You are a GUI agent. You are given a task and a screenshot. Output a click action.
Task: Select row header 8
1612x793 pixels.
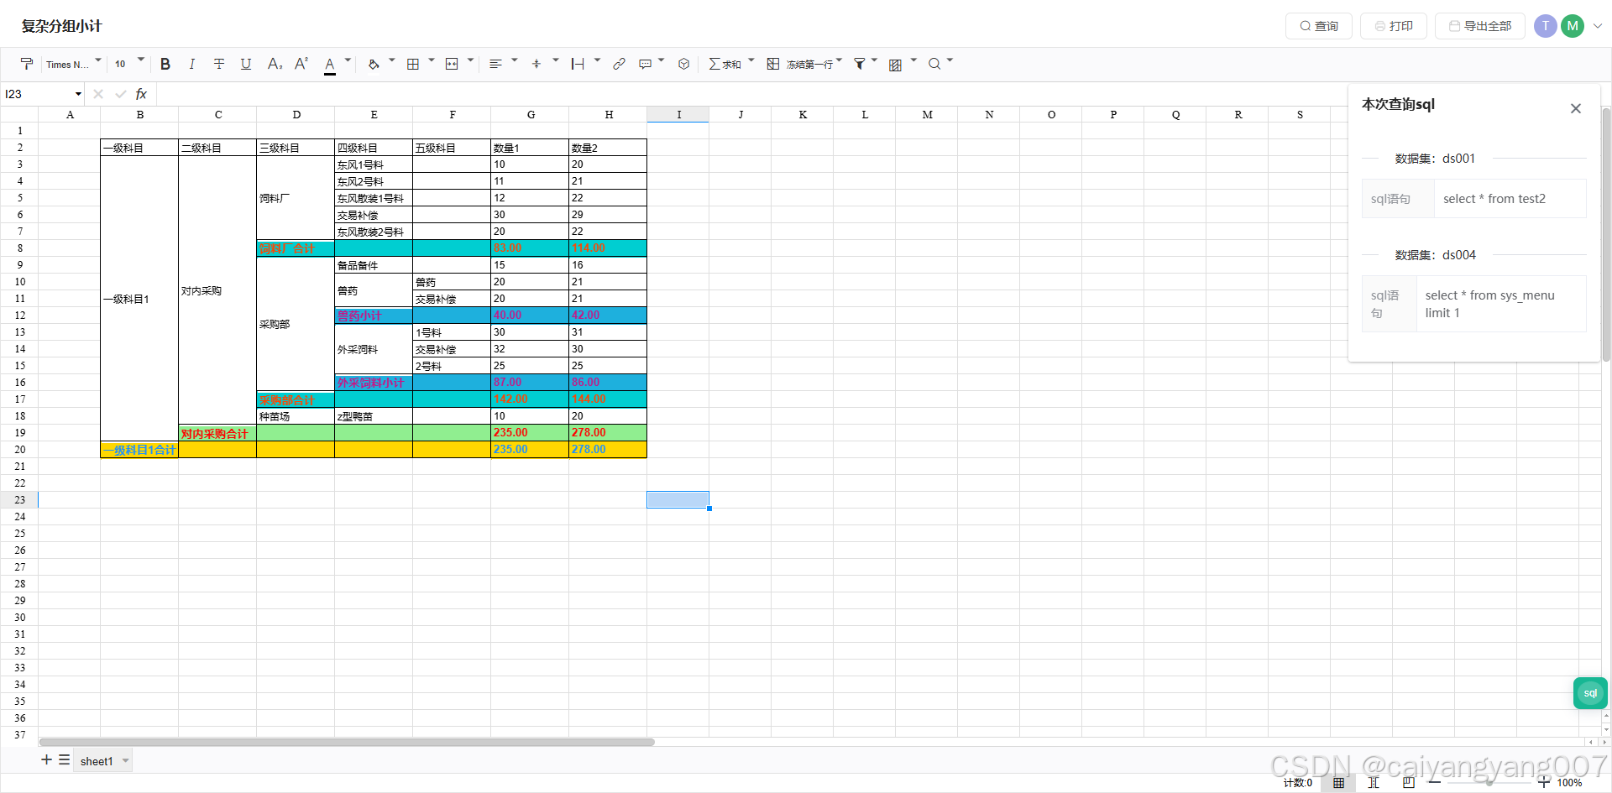(x=19, y=248)
